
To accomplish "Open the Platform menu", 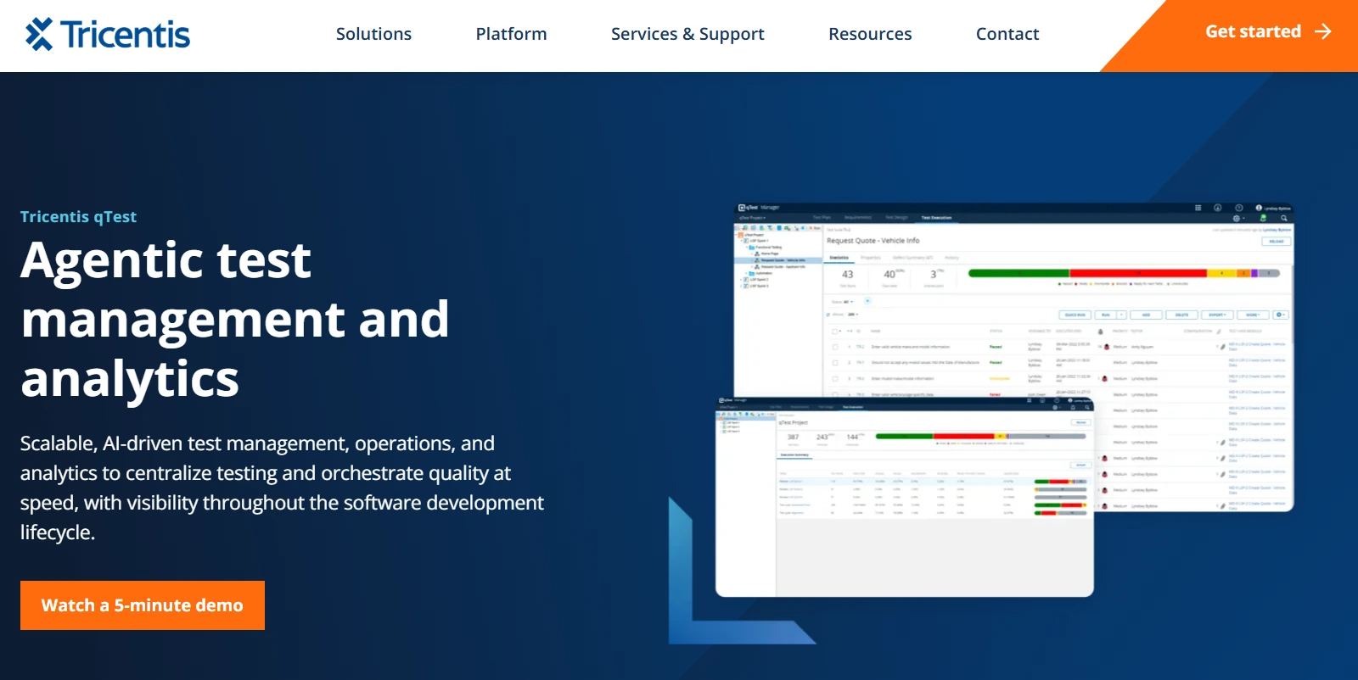I will [x=511, y=34].
